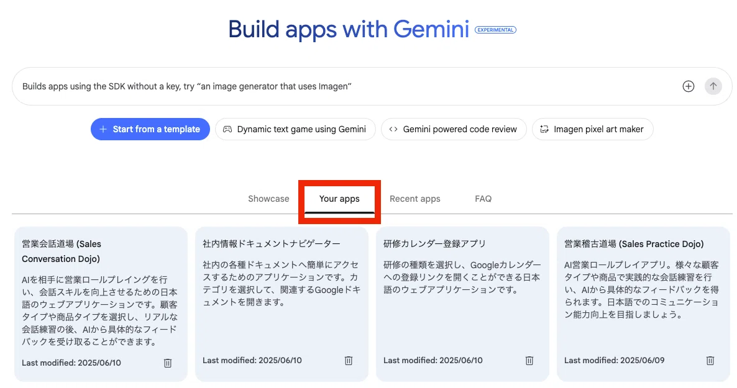Click Last modified date on 研修カレンダー登録アプリ card
This screenshot has width=737, height=388.
[433, 361]
